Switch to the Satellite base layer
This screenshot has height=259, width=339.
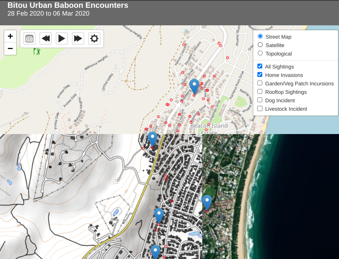[x=260, y=45]
